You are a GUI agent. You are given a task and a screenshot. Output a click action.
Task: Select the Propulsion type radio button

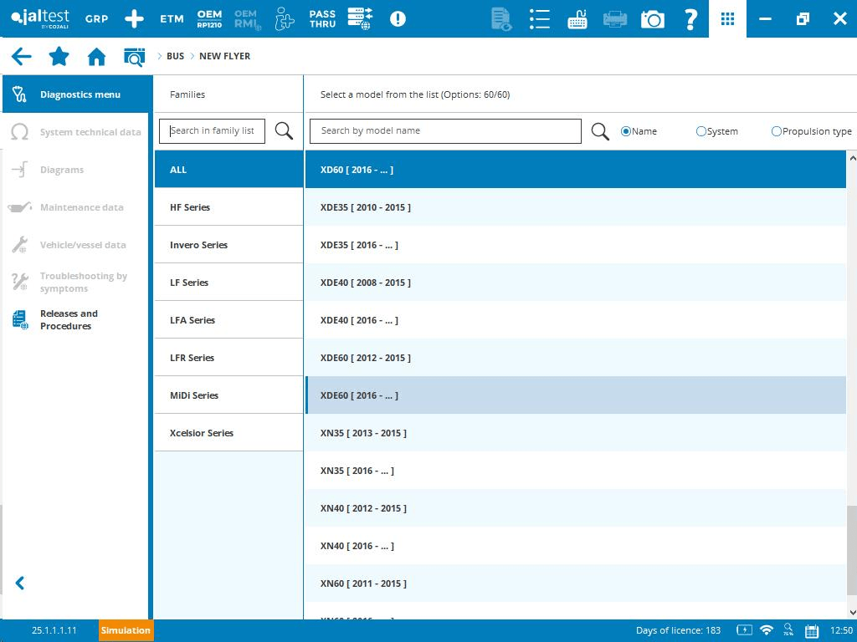(x=777, y=131)
